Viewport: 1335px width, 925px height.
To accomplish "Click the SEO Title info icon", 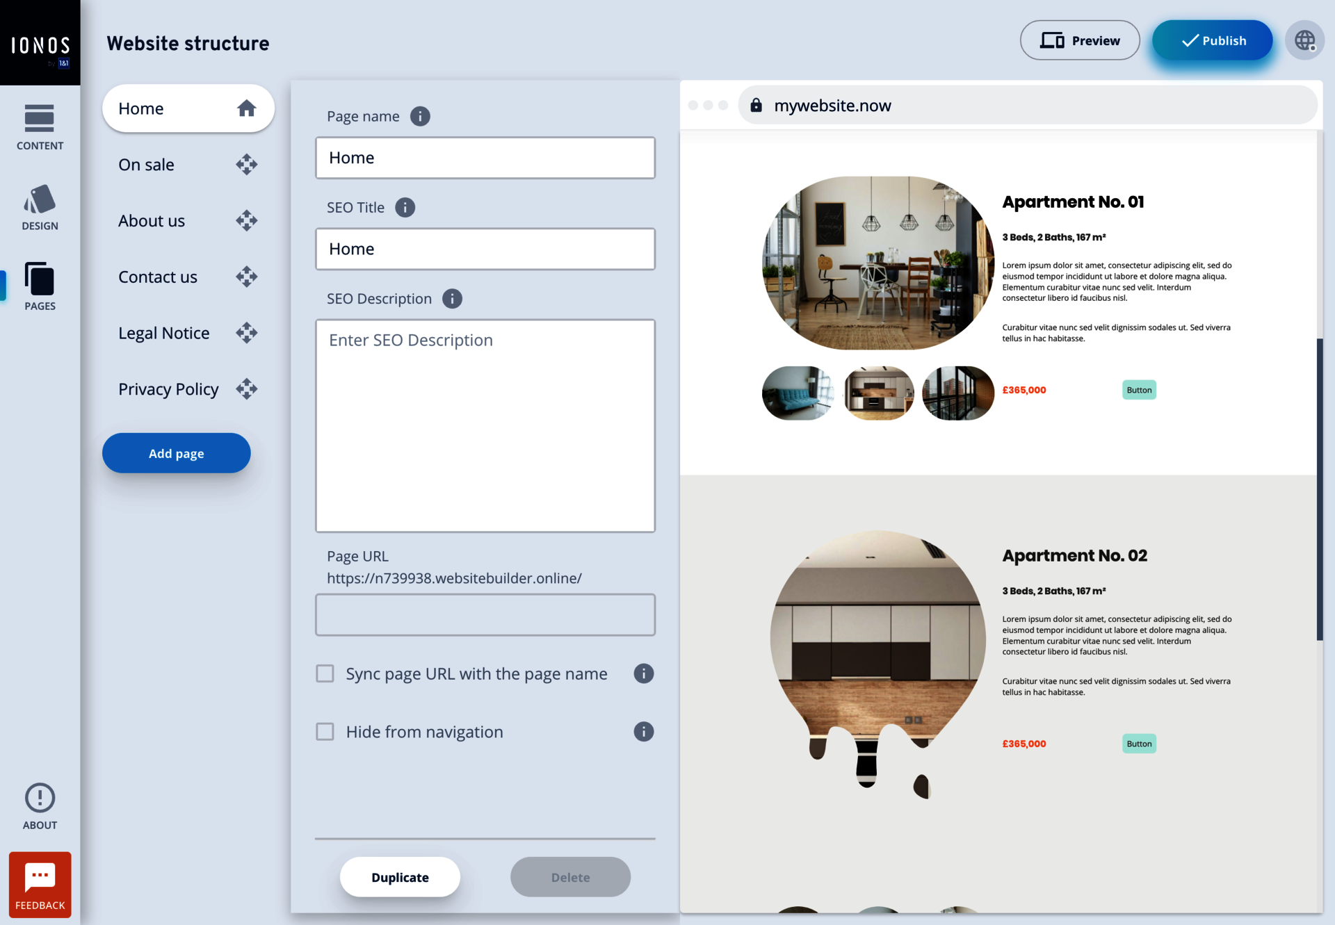I will tap(405, 207).
